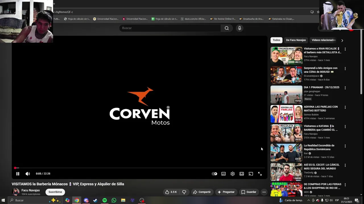Open Discord from the taskbar
Screen dimensions: 364x204
click(x=86, y=200)
